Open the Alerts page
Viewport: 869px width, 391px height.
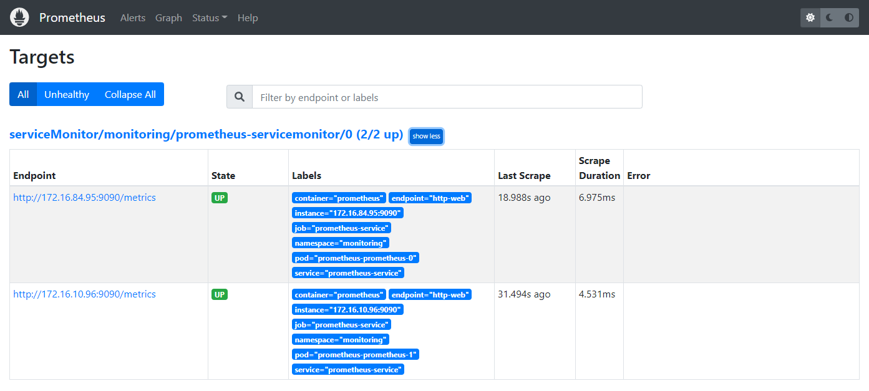coord(133,17)
